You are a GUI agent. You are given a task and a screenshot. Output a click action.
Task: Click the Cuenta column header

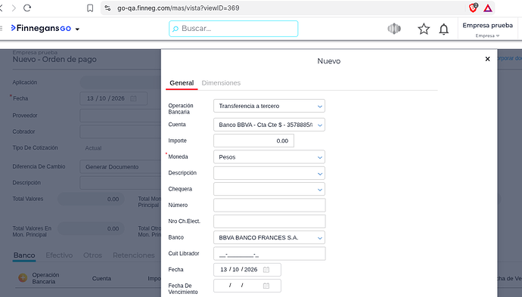(101, 278)
